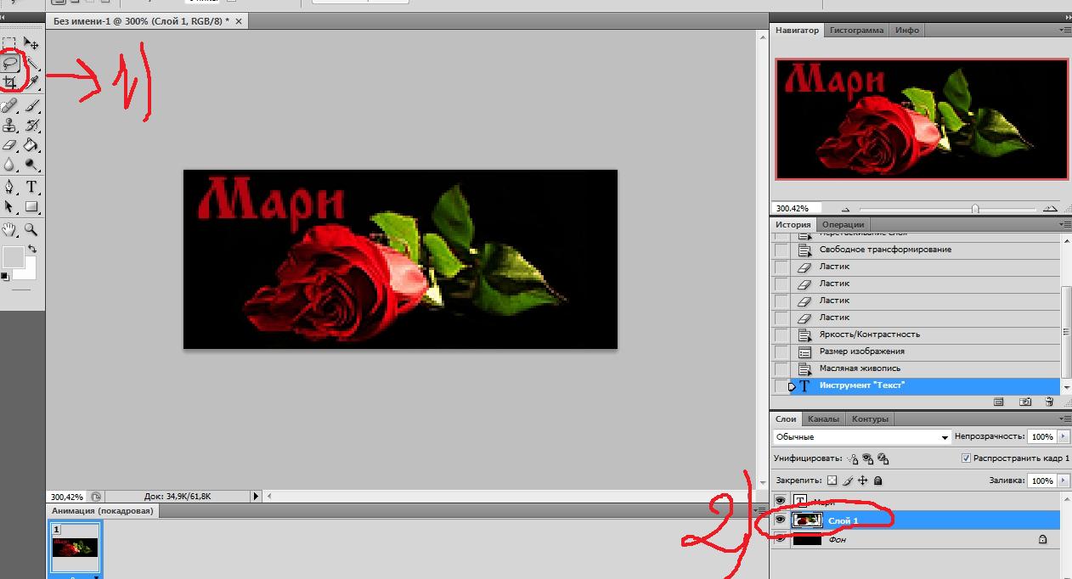Screen dimensions: 1072x579
Task: Select the Magic Wand tool
Action: 31,63
